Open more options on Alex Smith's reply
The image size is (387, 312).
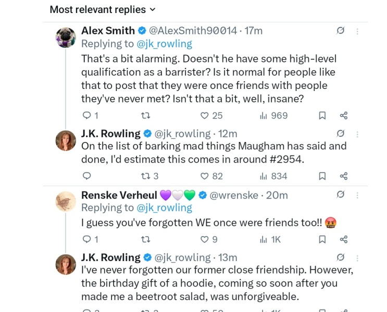(x=357, y=31)
